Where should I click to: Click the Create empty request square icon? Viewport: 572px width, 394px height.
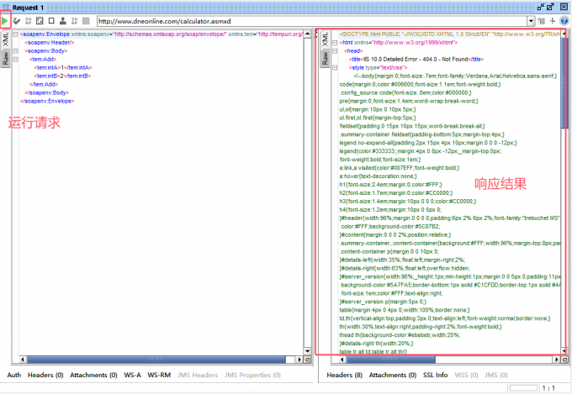tap(51, 21)
